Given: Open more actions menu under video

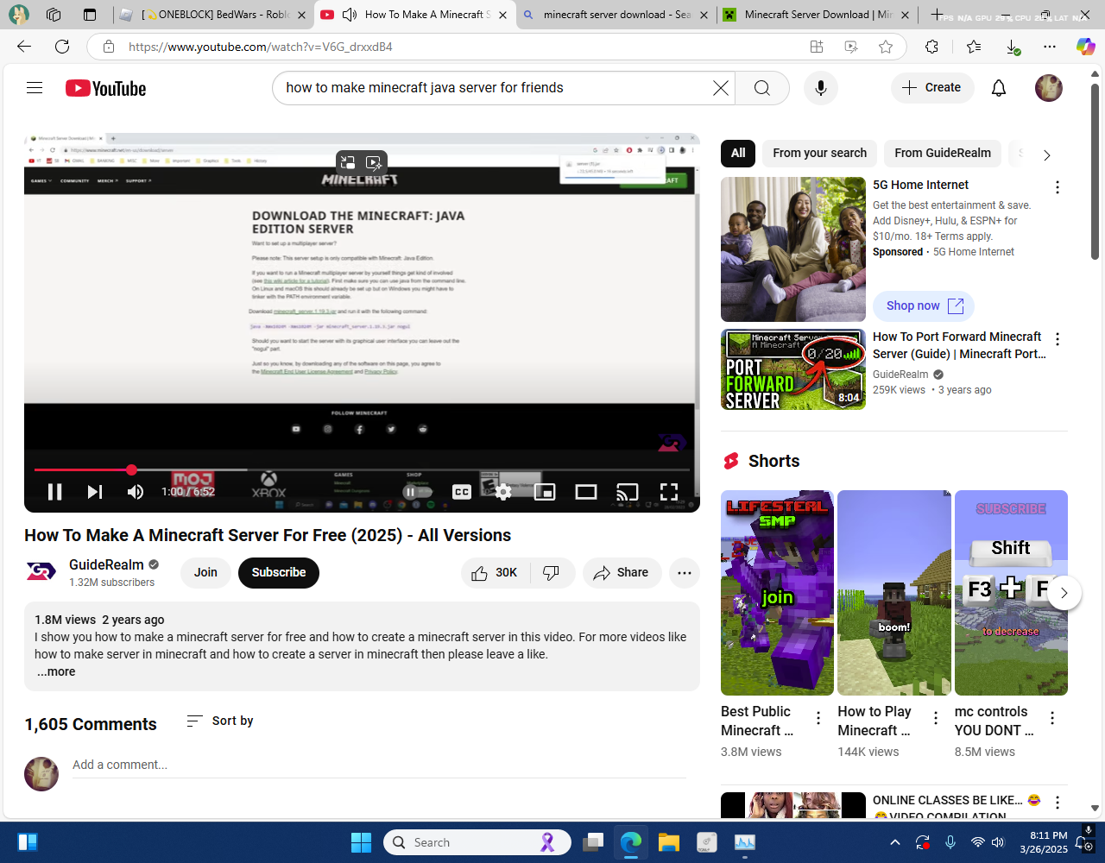Looking at the screenshot, I should [685, 573].
